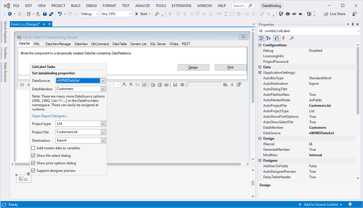Click the preview first page icon
The height and width of the screenshot is (208, 363).
click(22, 85)
